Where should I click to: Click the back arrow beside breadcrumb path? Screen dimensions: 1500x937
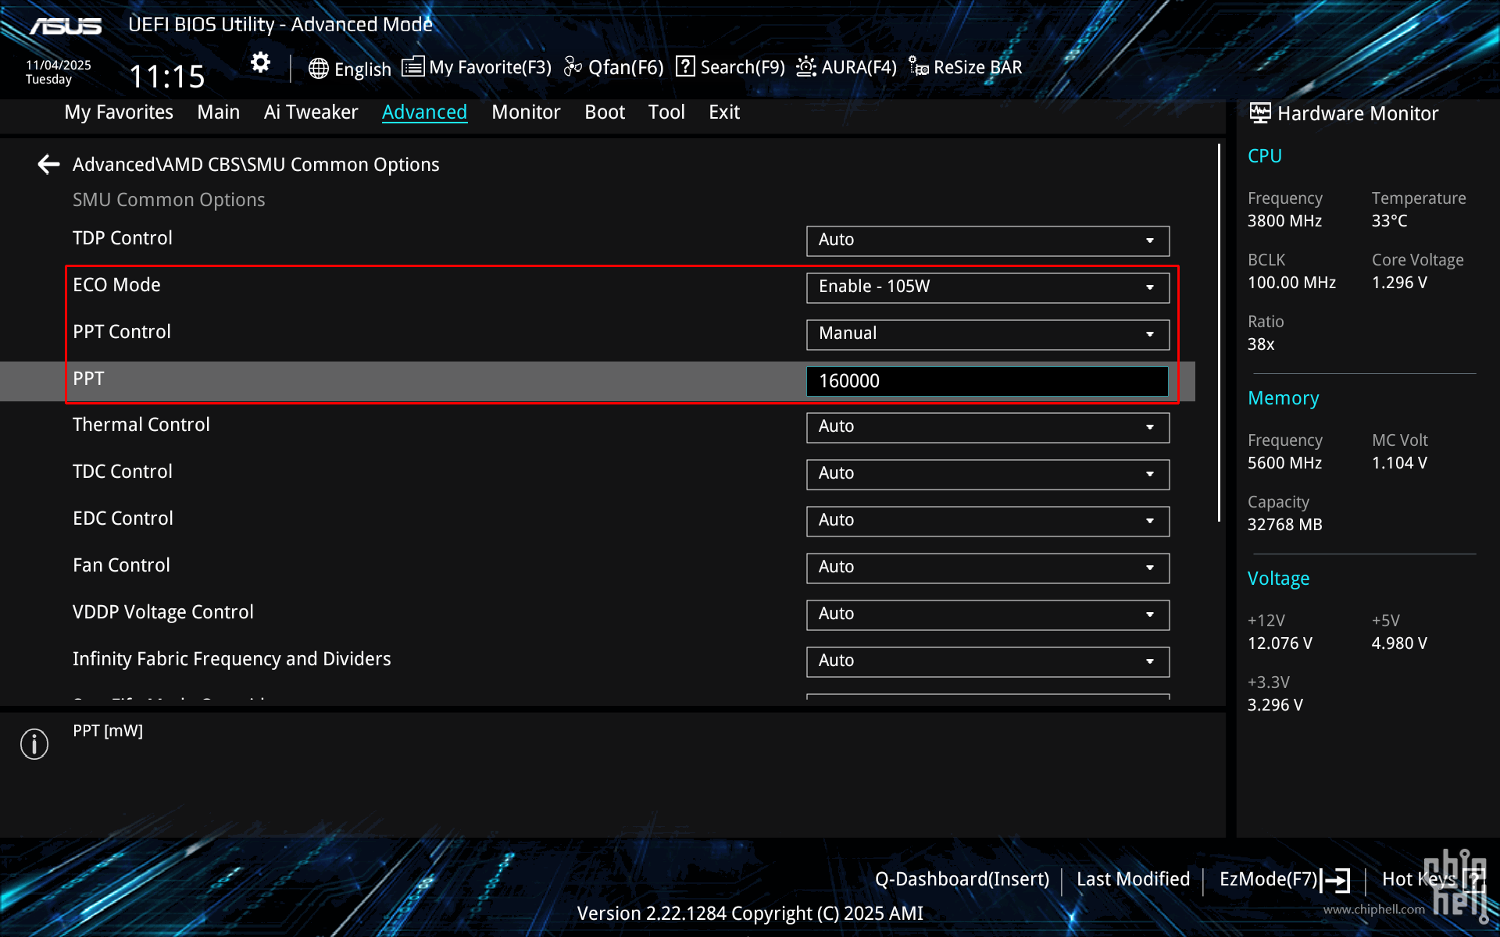(x=48, y=164)
